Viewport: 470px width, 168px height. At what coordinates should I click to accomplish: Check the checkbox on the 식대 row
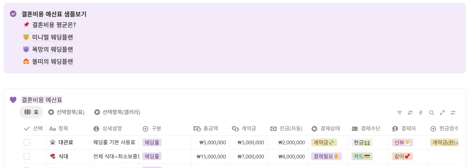(27, 156)
